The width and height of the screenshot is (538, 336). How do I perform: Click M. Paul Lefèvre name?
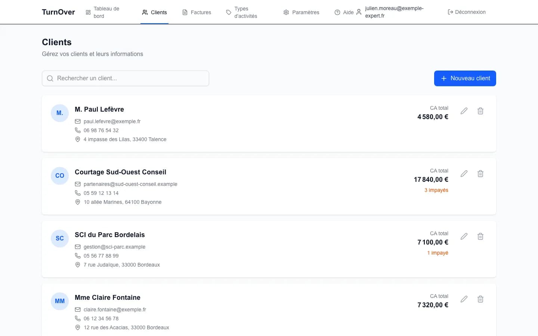[x=99, y=109]
